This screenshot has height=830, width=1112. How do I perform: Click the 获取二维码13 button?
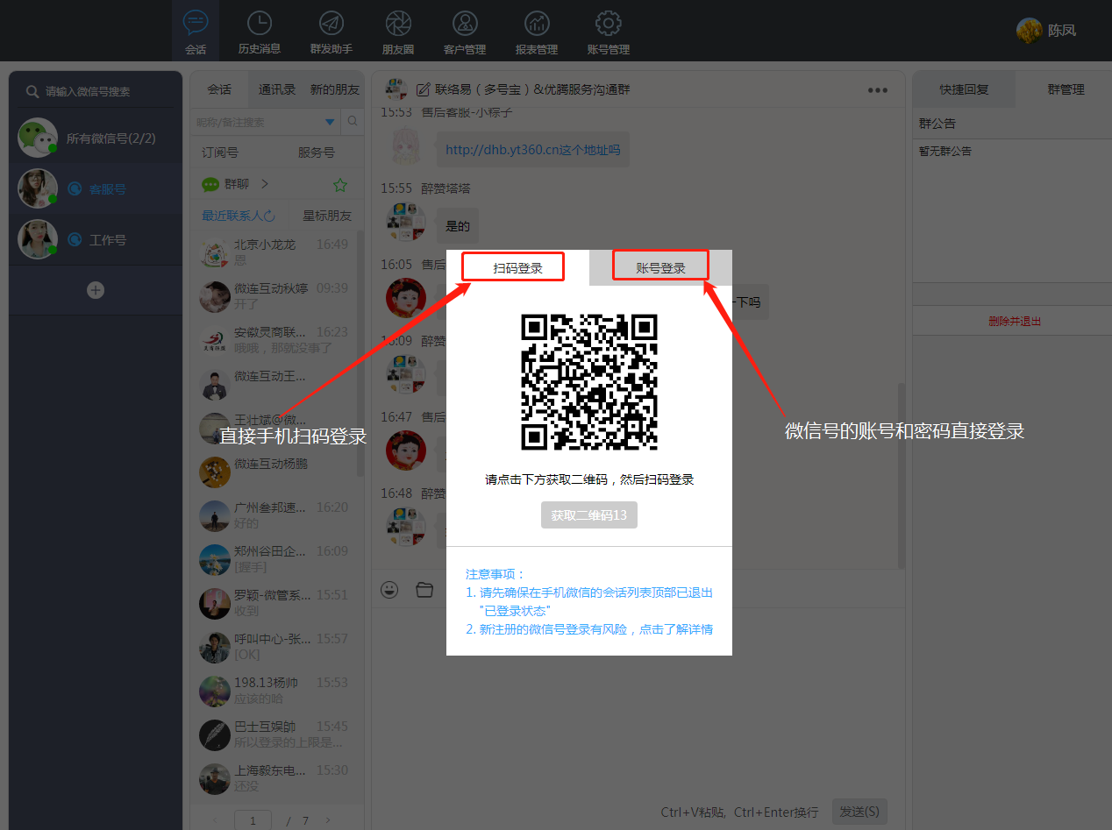click(589, 515)
